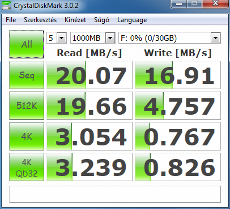Click the Write [MB/s] column header
The width and height of the screenshot is (230, 209).
(178, 53)
